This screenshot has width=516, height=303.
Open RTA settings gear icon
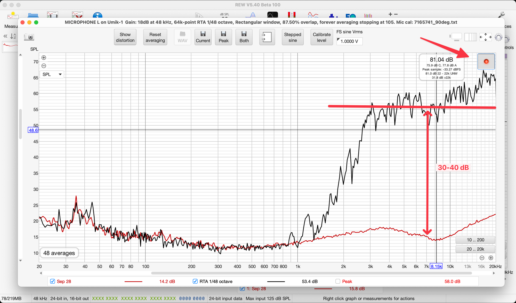pos(498,37)
